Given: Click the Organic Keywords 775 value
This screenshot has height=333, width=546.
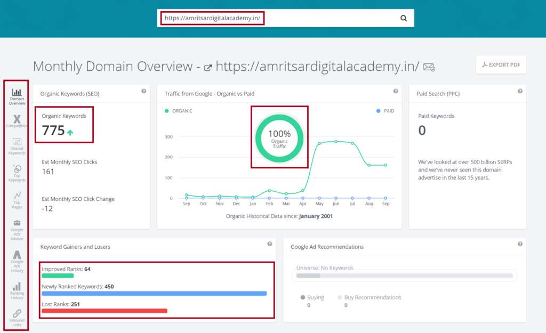Looking at the screenshot, I should tap(53, 131).
